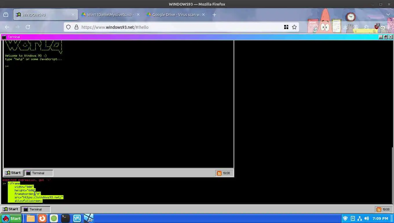394x223 pixels.
Task: Open the green apps grid launcher
Action: click(54, 218)
